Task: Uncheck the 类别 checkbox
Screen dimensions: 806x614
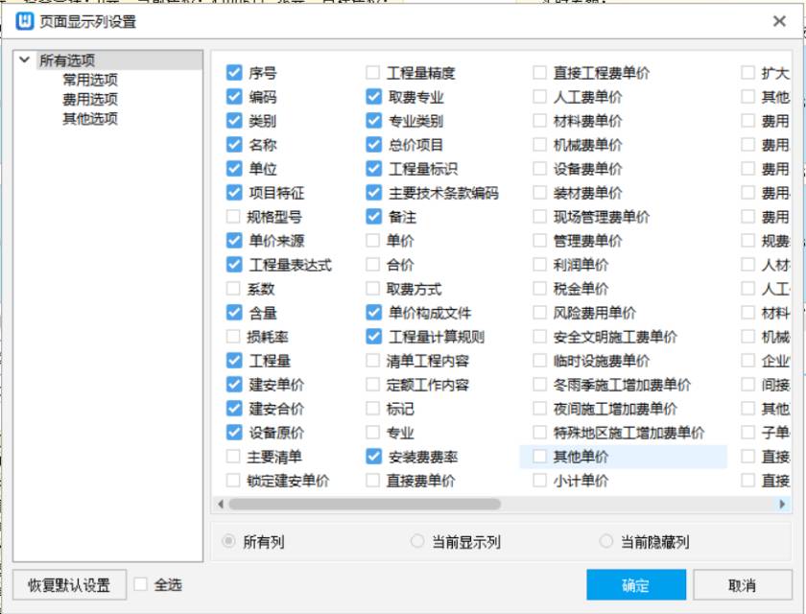Action: [234, 121]
